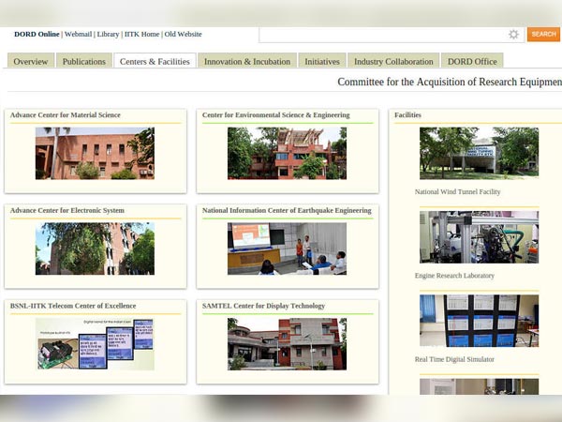Click the Real Time Digital Simulator caption
Screen dimensions: 562x422
[455, 359]
